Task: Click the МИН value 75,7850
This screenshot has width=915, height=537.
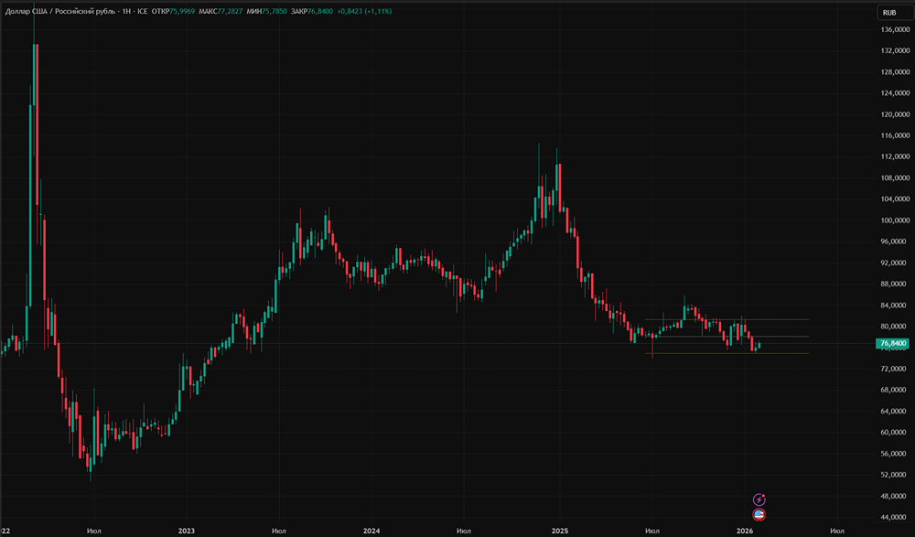Action: pos(274,11)
